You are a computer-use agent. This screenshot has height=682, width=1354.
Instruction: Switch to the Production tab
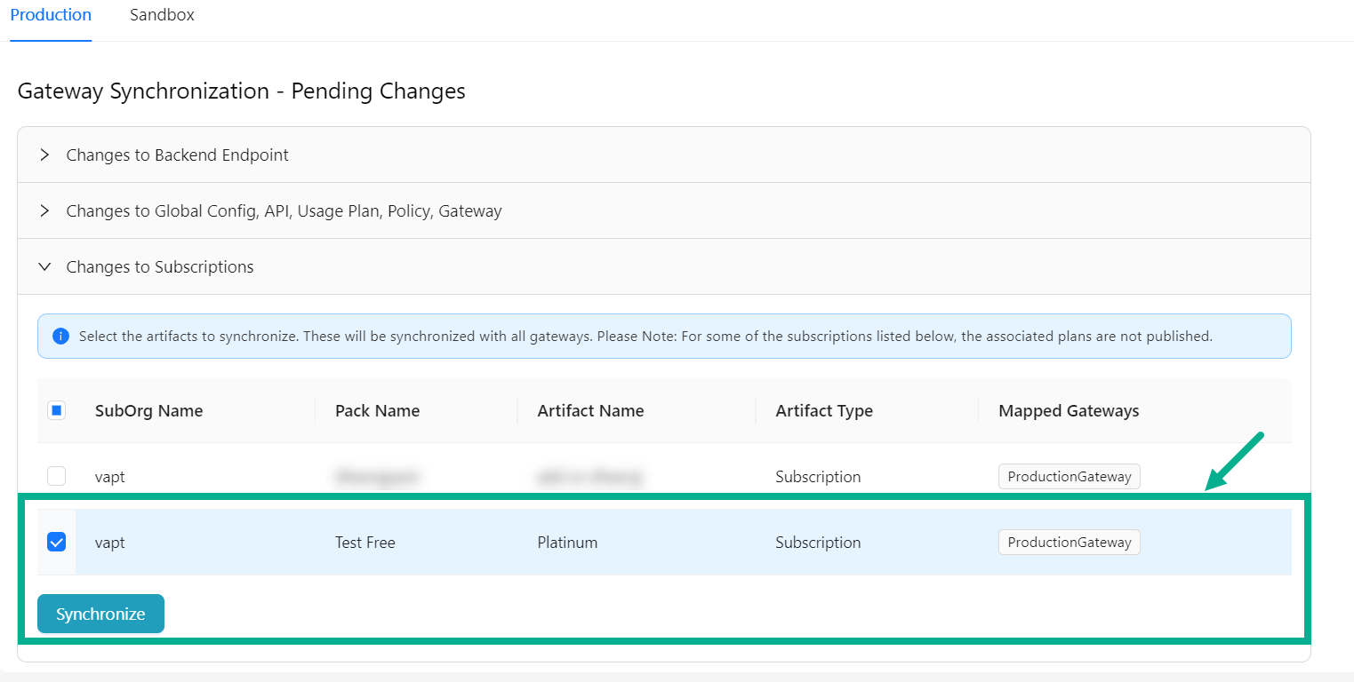tap(51, 16)
